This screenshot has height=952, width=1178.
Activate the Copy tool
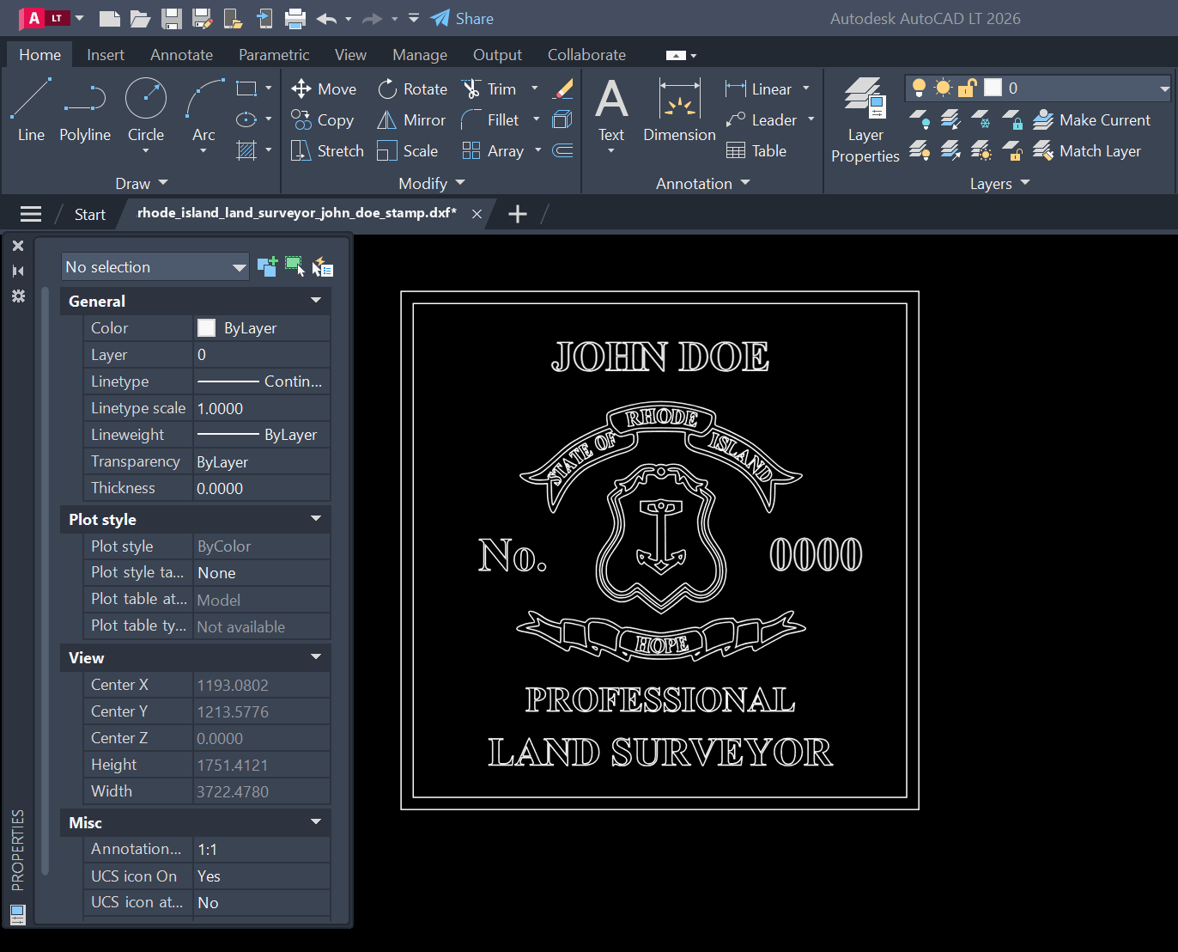[322, 119]
